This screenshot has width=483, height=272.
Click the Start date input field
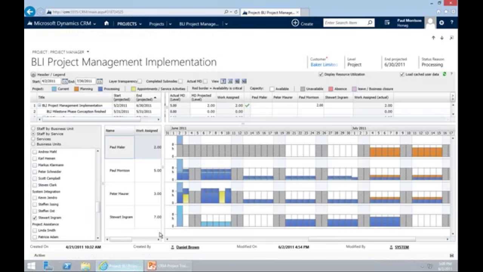click(x=51, y=81)
